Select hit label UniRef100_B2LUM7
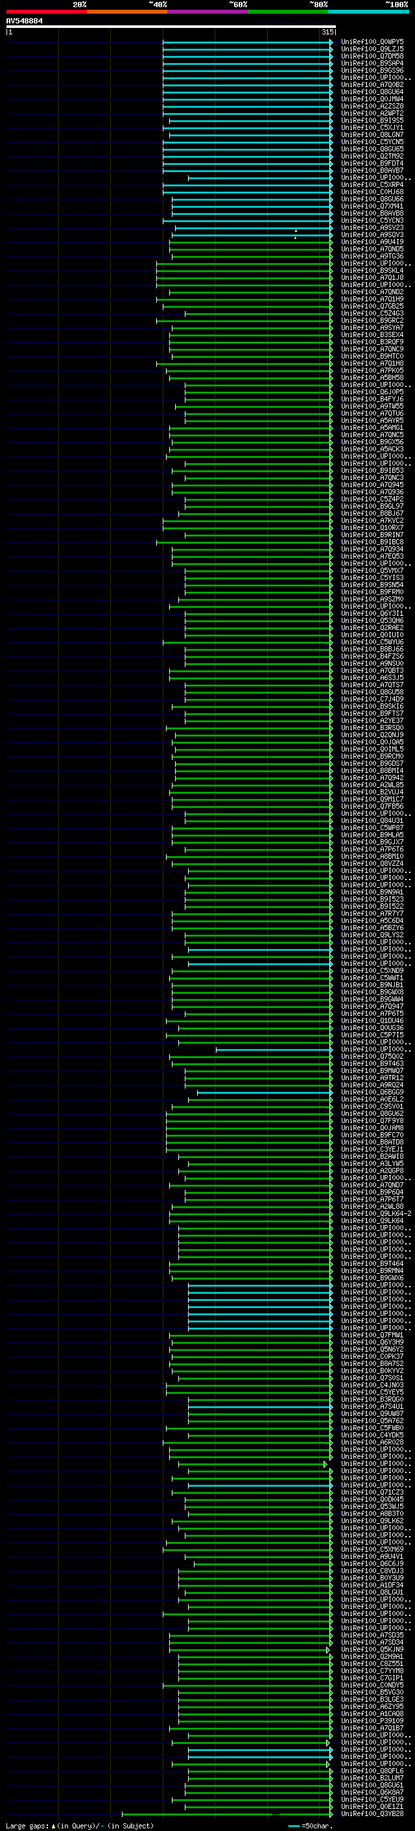Screen dimensions: 415x1831 point(372,1778)
